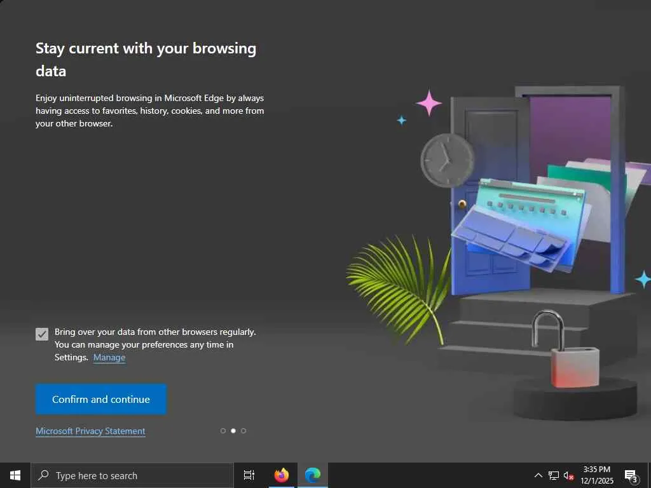651x488 pixels.
Task: Open the clock showing 3:35 PM
Action: tap(597, 475)
